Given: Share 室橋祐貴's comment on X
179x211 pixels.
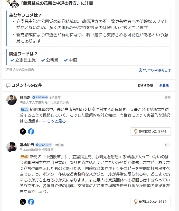Looking at the screenshot, I should pyautogui.click(x=23, y=202).
